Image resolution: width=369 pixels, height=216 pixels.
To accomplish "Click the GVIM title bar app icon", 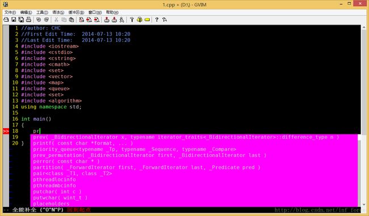I will [x=6, y=4].
